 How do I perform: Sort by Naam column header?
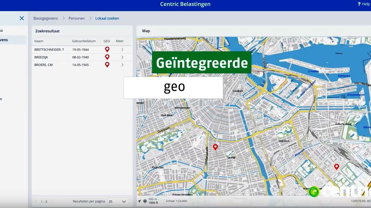(38, 41)
